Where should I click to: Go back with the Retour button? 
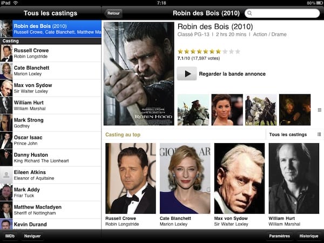113,12
